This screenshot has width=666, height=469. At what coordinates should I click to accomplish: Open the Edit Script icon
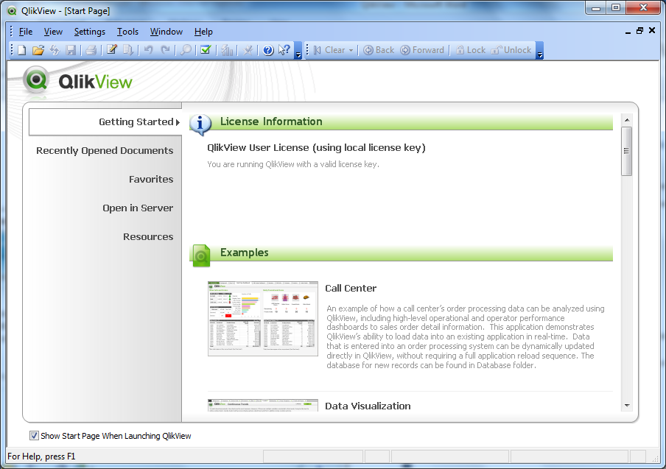click(x=112, y=50)
